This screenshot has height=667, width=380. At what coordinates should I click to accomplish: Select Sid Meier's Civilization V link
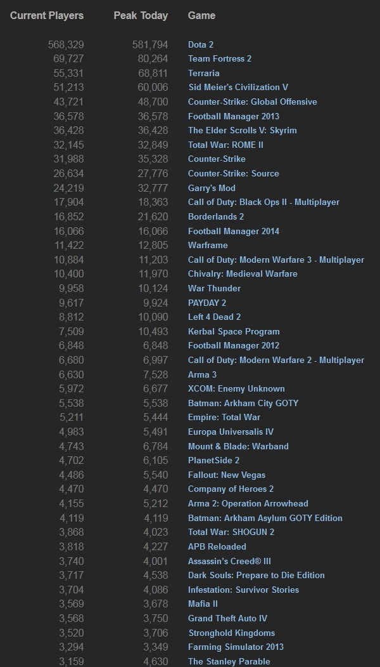238,88
